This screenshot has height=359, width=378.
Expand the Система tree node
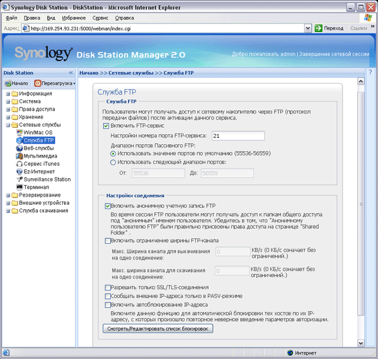click(x=8, y=101)
